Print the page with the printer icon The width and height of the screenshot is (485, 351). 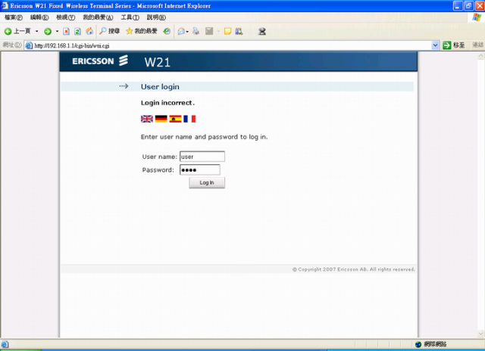point(196,31)
